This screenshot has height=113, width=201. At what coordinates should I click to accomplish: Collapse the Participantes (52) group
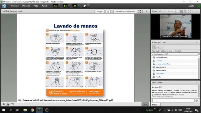click(x=153, y=54)
